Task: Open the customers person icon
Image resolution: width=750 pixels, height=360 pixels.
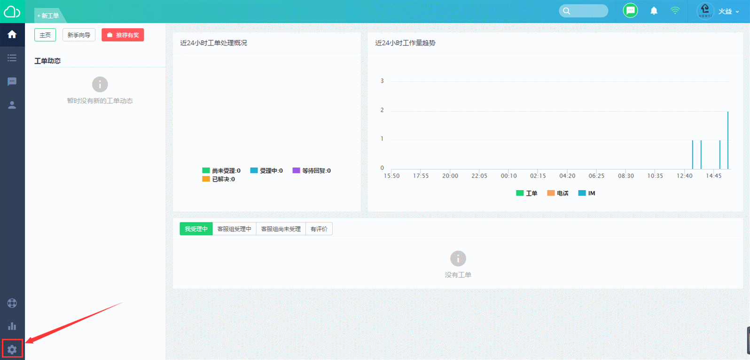Action: pos(12,105)
